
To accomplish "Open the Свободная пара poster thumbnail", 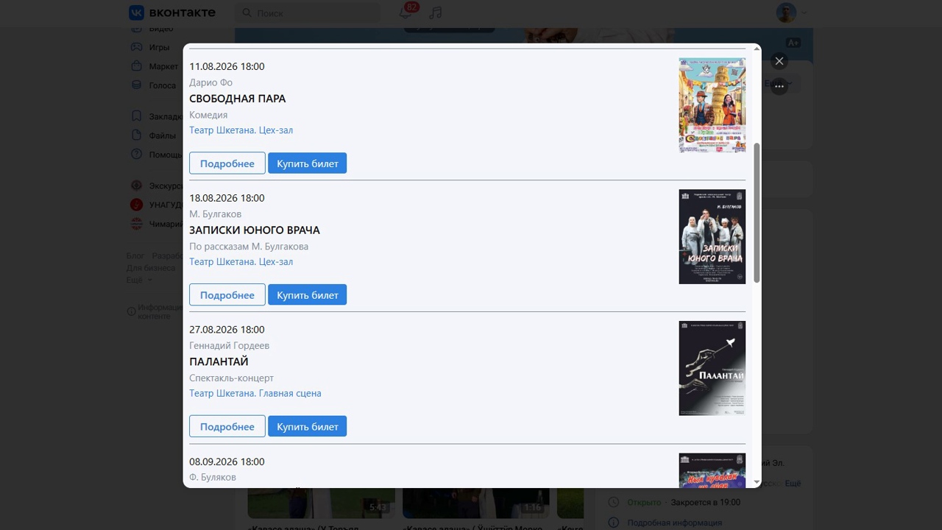I will pyautogui.click(x=712, y=105).
